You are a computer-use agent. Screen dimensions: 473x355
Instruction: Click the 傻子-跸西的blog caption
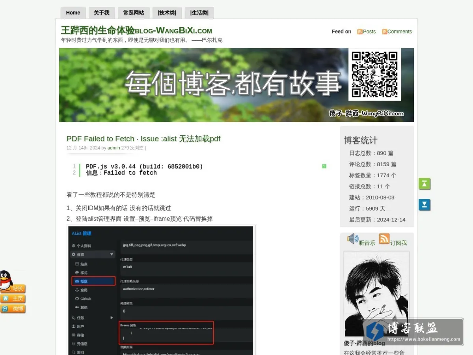(364, 343)
